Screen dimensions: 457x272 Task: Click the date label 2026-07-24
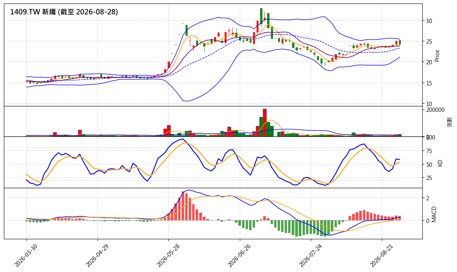[311, 255]
